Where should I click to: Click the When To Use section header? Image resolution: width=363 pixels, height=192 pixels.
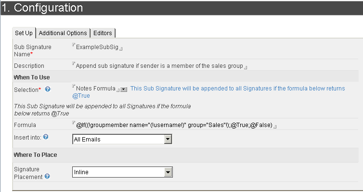tap(32, 77)
